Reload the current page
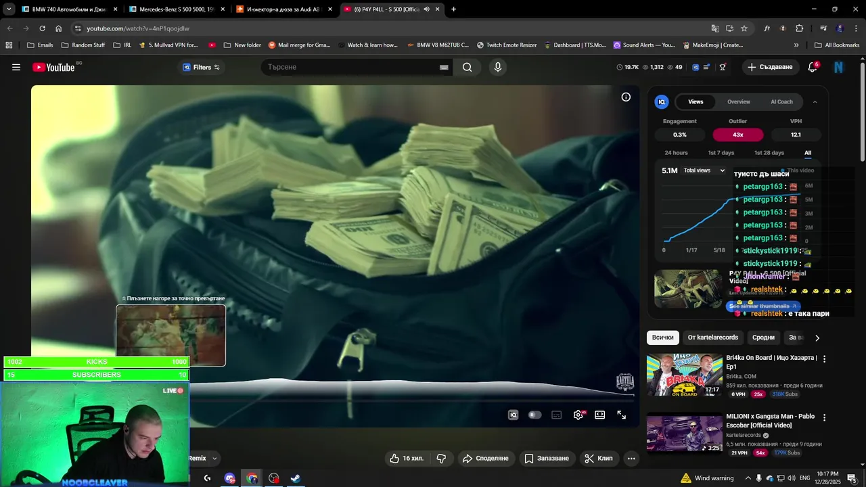Screen dimensions: 866x487 pos(42,28)
